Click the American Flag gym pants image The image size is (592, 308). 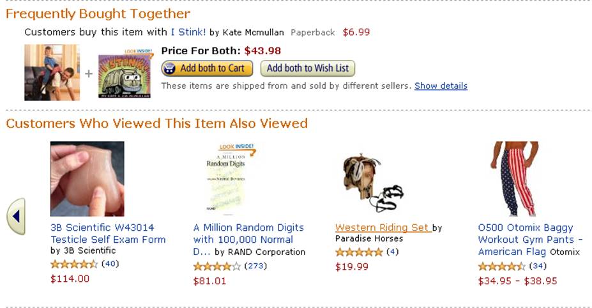(x=515, y=179)
